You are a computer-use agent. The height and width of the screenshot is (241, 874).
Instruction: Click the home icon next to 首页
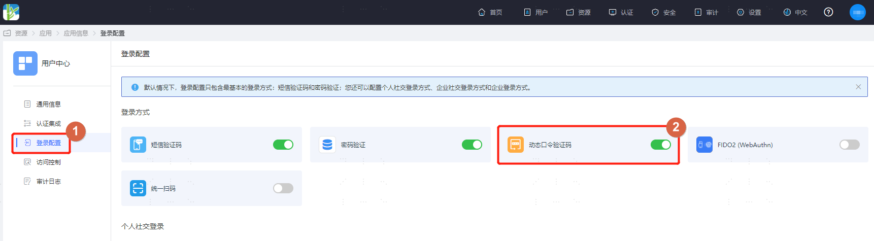tap(482, 12)
